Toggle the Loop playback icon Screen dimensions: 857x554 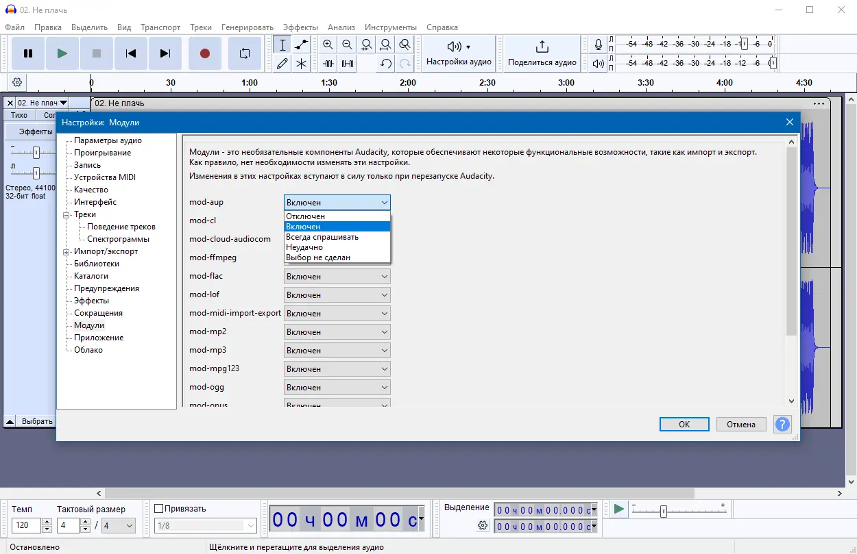tap(245, 53)
